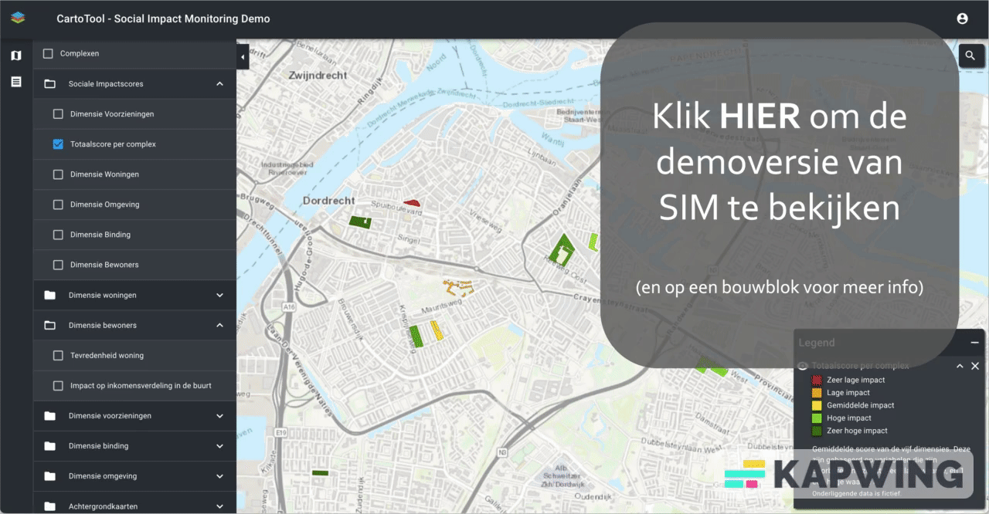Collapse the layer panel with arrow handle
The height and width of the screenshot is (514, 989).
(x=243, y=57)
